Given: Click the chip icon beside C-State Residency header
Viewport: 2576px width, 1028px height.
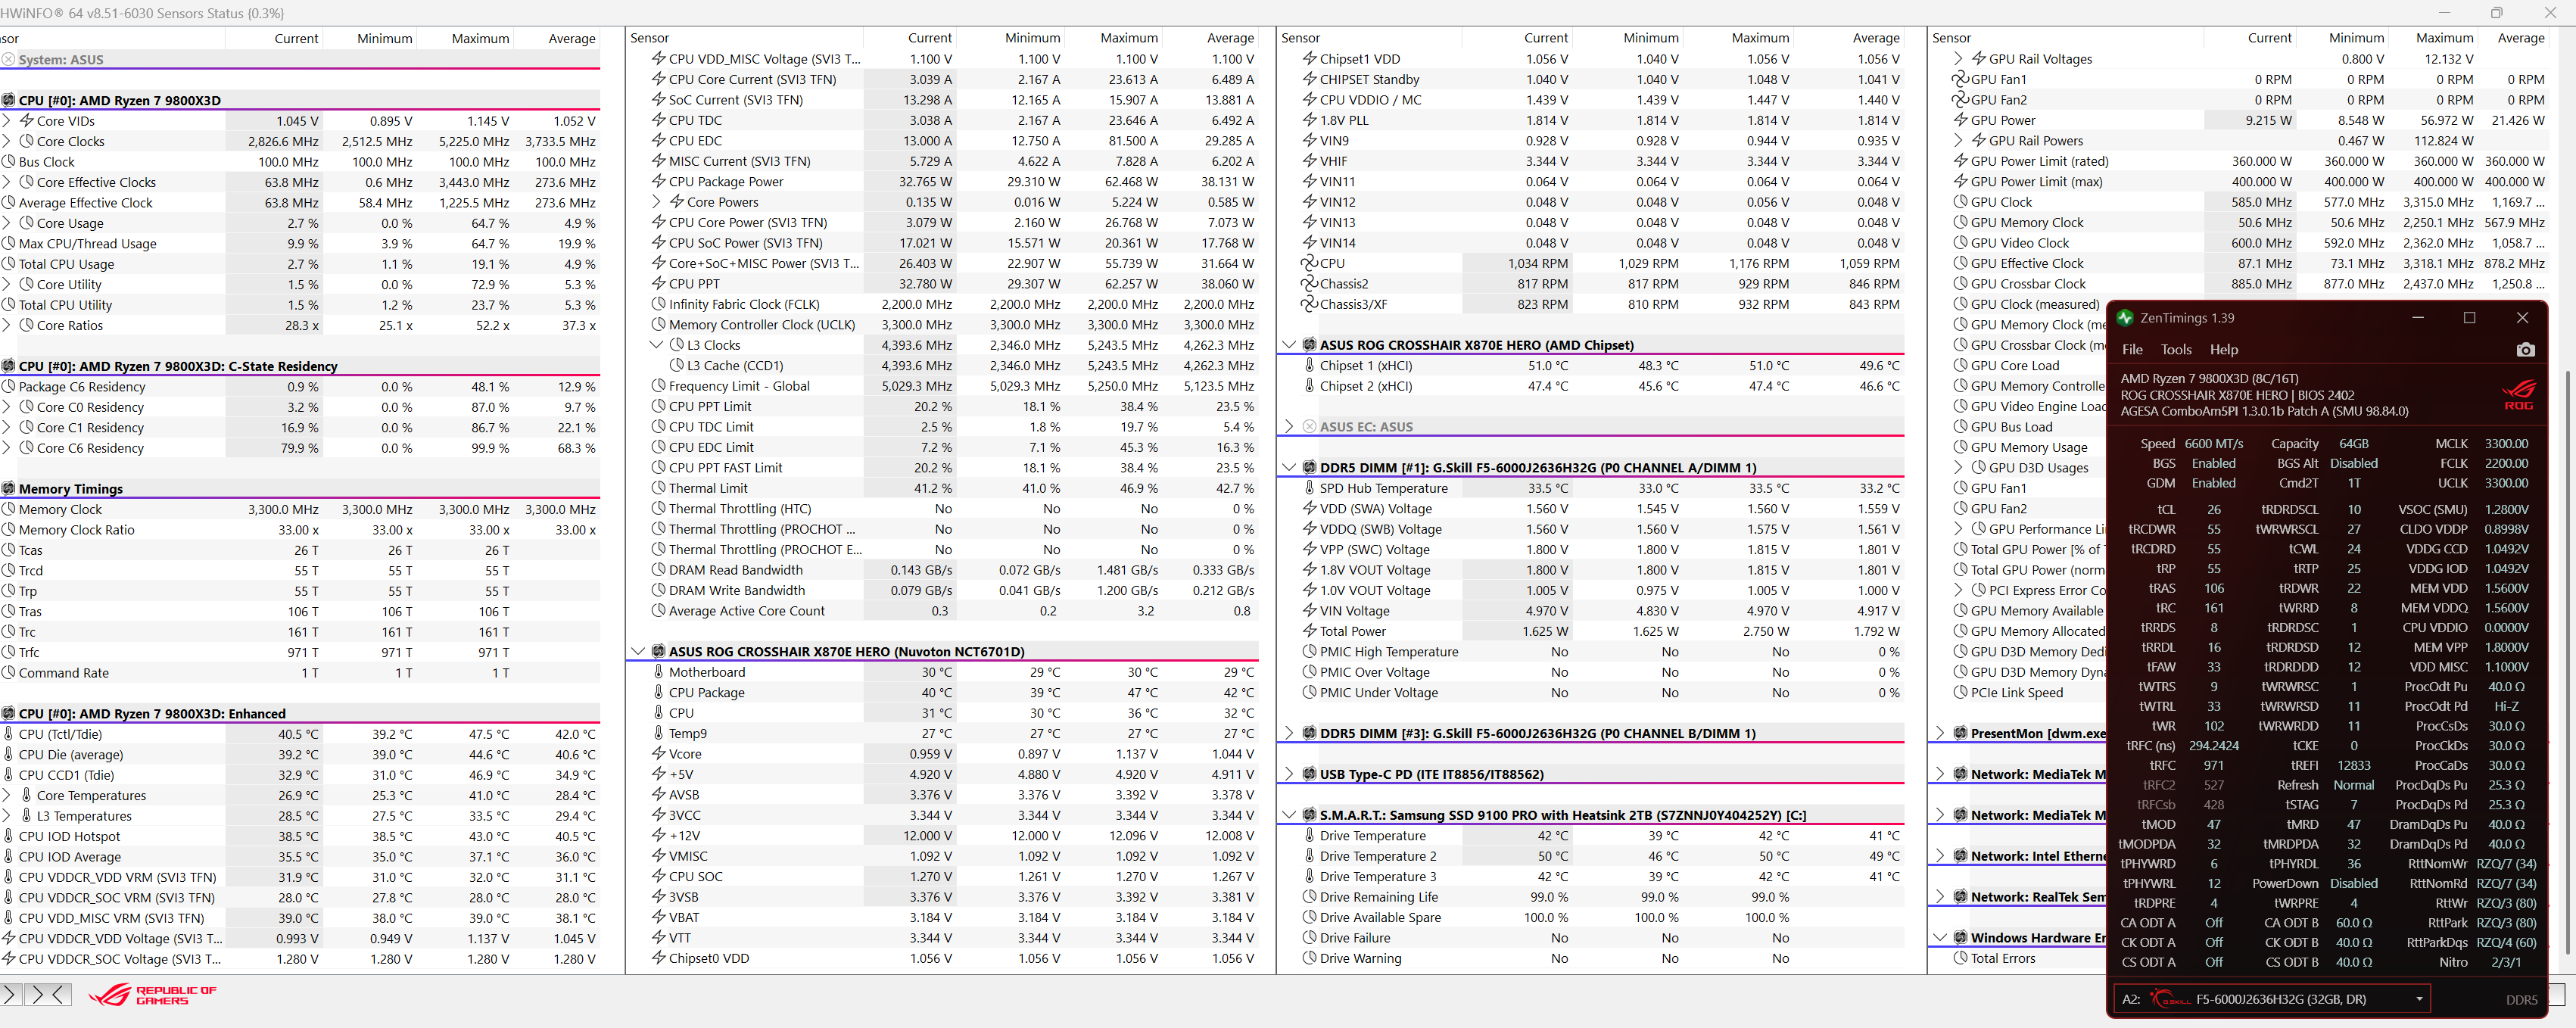Looking at the screenshot, I should click(x=8, y=366).
